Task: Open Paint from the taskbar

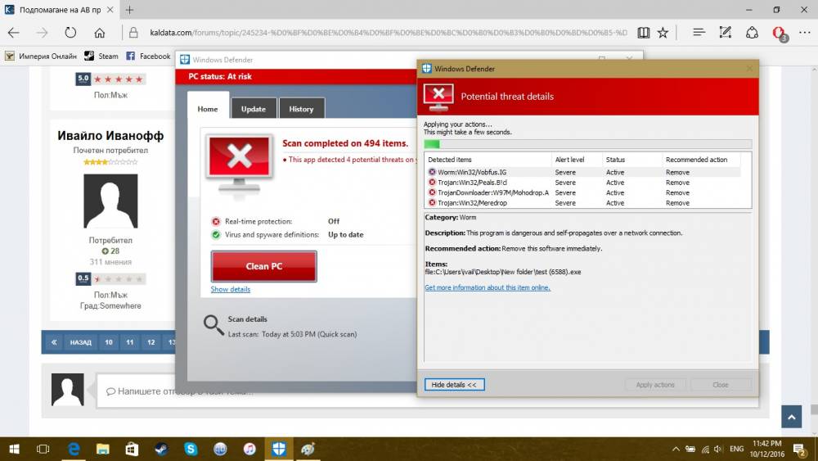Action: [308, 449]
